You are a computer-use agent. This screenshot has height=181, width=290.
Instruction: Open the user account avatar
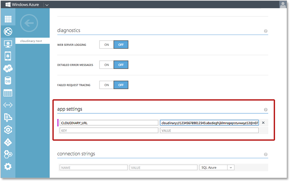point(283,5)
